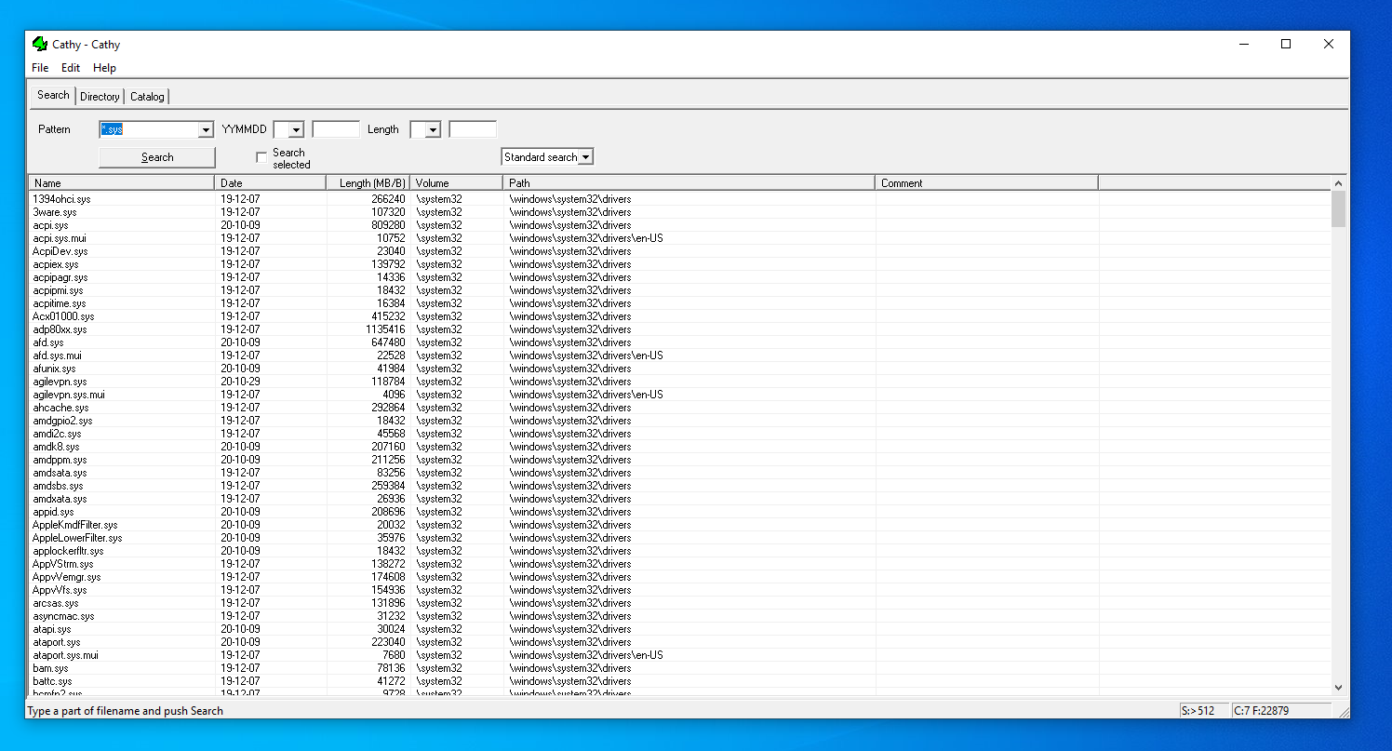Open the Help menu
The height and width of the screenshot is (751, 1392).
[x=104, y=68]
